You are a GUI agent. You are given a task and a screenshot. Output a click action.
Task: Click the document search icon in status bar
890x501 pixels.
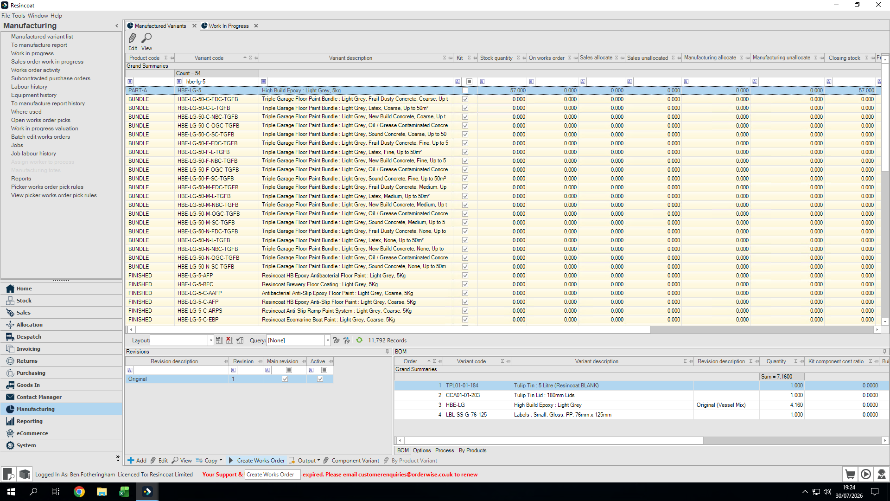pos(8,474)
